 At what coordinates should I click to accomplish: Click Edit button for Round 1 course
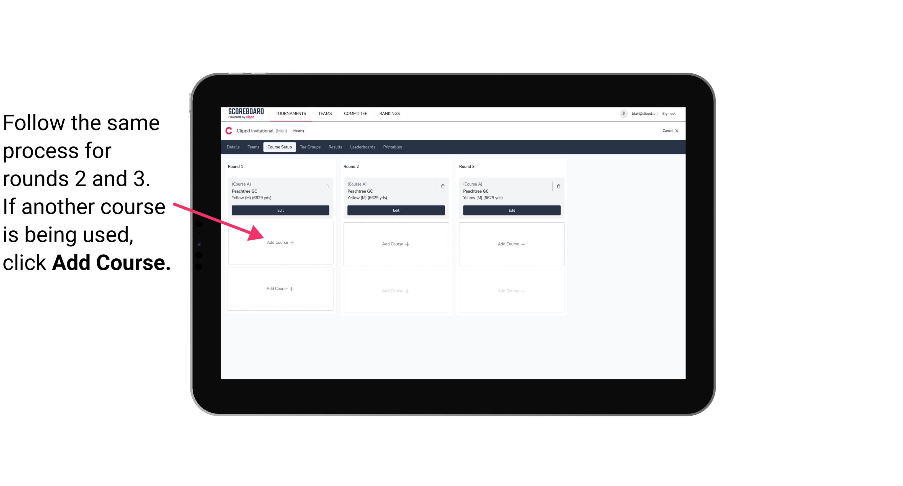pyautogui.click(x=280, y=211)
